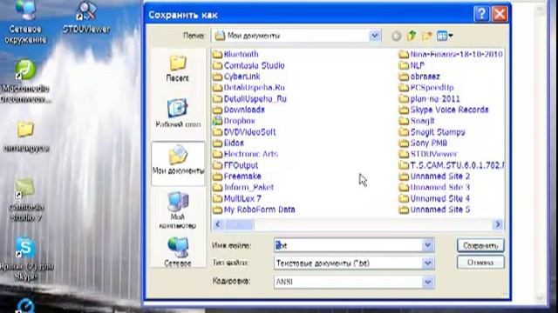This screenshot has height=313, width=558.
Task: Click the file list left scroll arrow
Action: [218, 224]
